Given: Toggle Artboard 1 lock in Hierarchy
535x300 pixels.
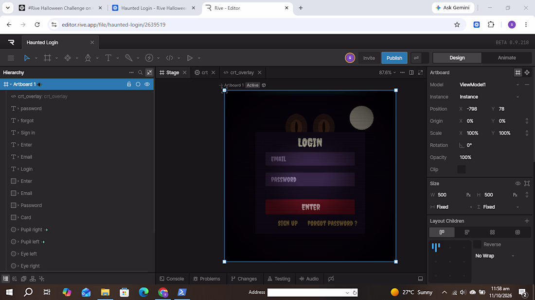Looking at the screenshot, I should click(129, 84).
